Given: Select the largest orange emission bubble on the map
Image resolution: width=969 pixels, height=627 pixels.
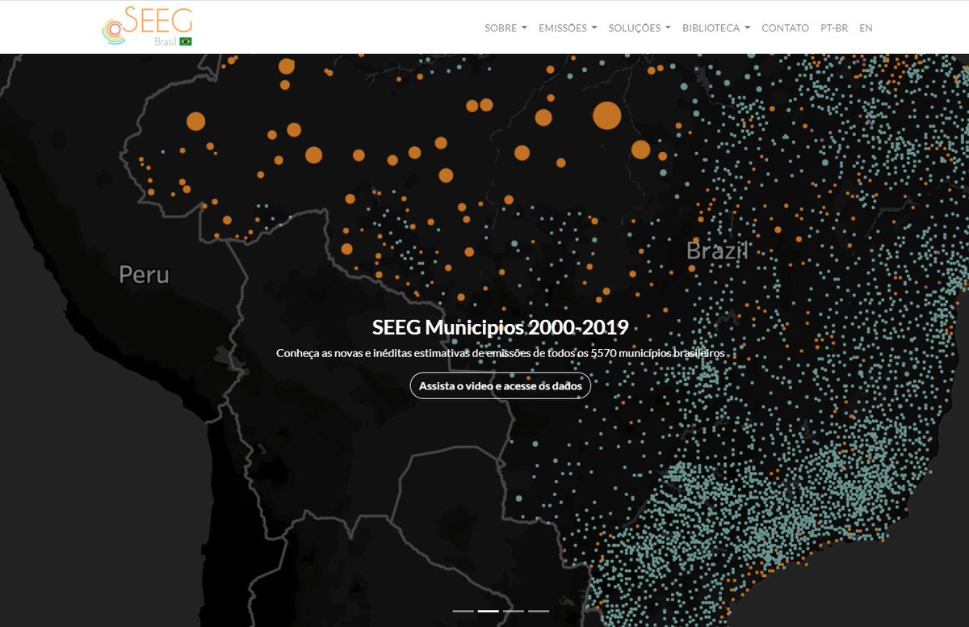Looking at the screenshot, I should pos(606,116).
